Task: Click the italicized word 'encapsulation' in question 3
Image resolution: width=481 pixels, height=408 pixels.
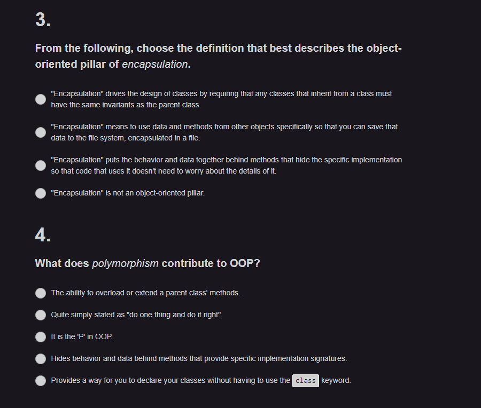Action: (154, 64)
